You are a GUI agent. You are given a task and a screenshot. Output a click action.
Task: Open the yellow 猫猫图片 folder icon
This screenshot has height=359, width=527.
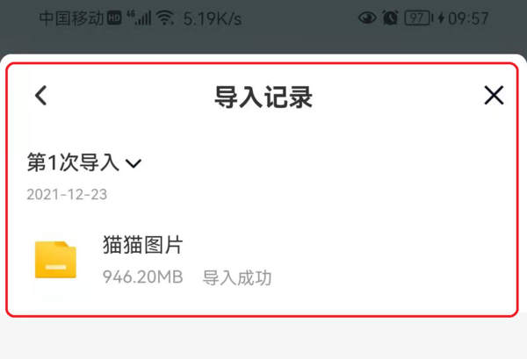[x=56, y=260]
